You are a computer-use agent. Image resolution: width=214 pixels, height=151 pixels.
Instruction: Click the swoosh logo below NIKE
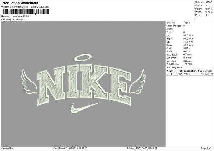pyautogui.click(x=85, y=108)
